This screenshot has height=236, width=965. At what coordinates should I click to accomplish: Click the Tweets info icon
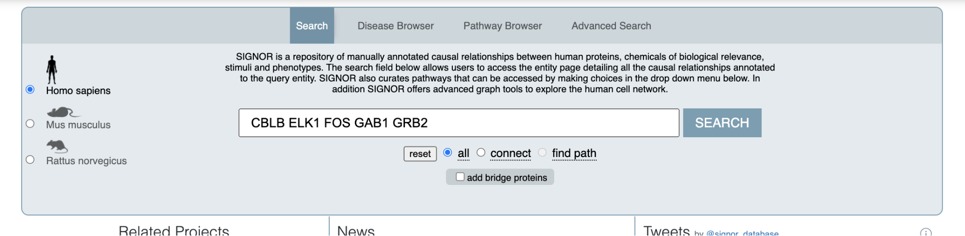(925, 233)
